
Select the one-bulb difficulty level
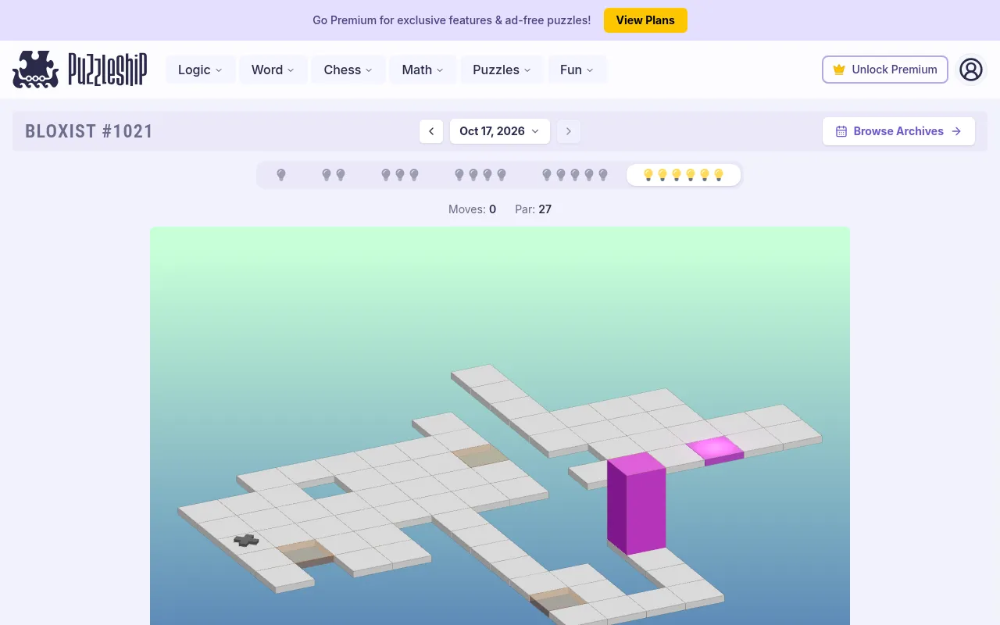click(281, 175)
